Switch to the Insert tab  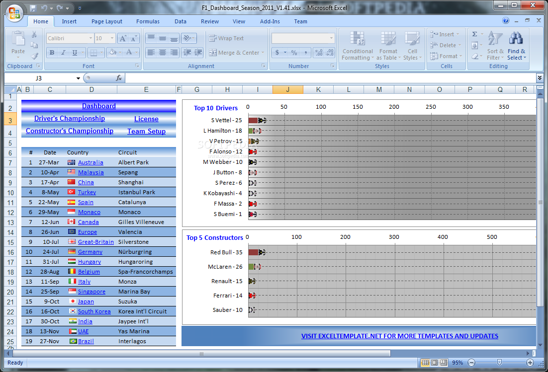coord(69,21)
